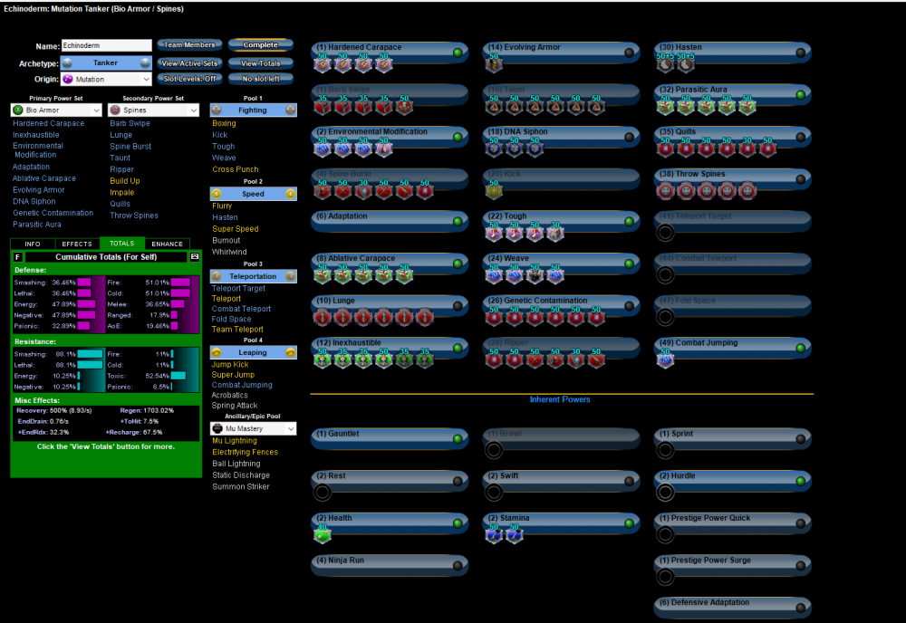Image resolution: width=906 pixels, height=623 pixels.
Task: Click the Combat Jumping enhancement slot
Action: coord(665,359)
